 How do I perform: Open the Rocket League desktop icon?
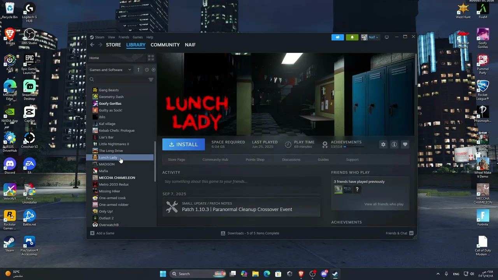483,91
